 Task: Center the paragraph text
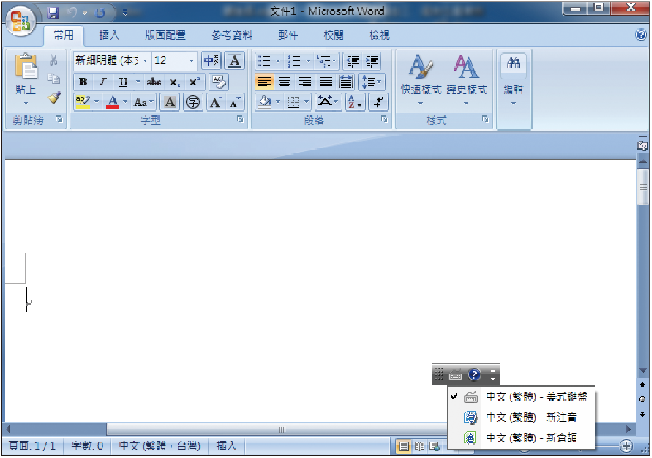click(x=285, y=82)
